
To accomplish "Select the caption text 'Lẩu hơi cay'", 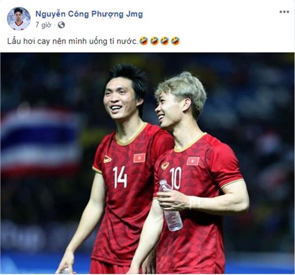I will (x=29, y=41).
